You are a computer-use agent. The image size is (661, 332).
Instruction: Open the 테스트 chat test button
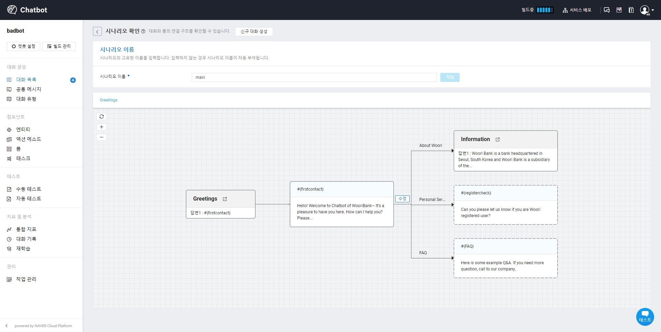tap(645, 317)
